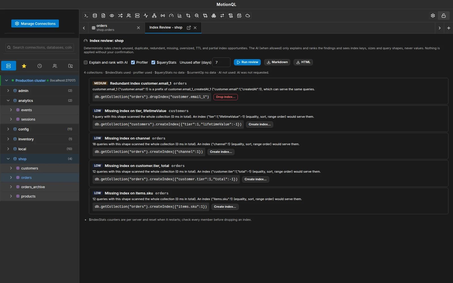Screen dimensions: 453x283
Task: Click the shuffle arrows toolbar icon
Action: tap(120, 16)
